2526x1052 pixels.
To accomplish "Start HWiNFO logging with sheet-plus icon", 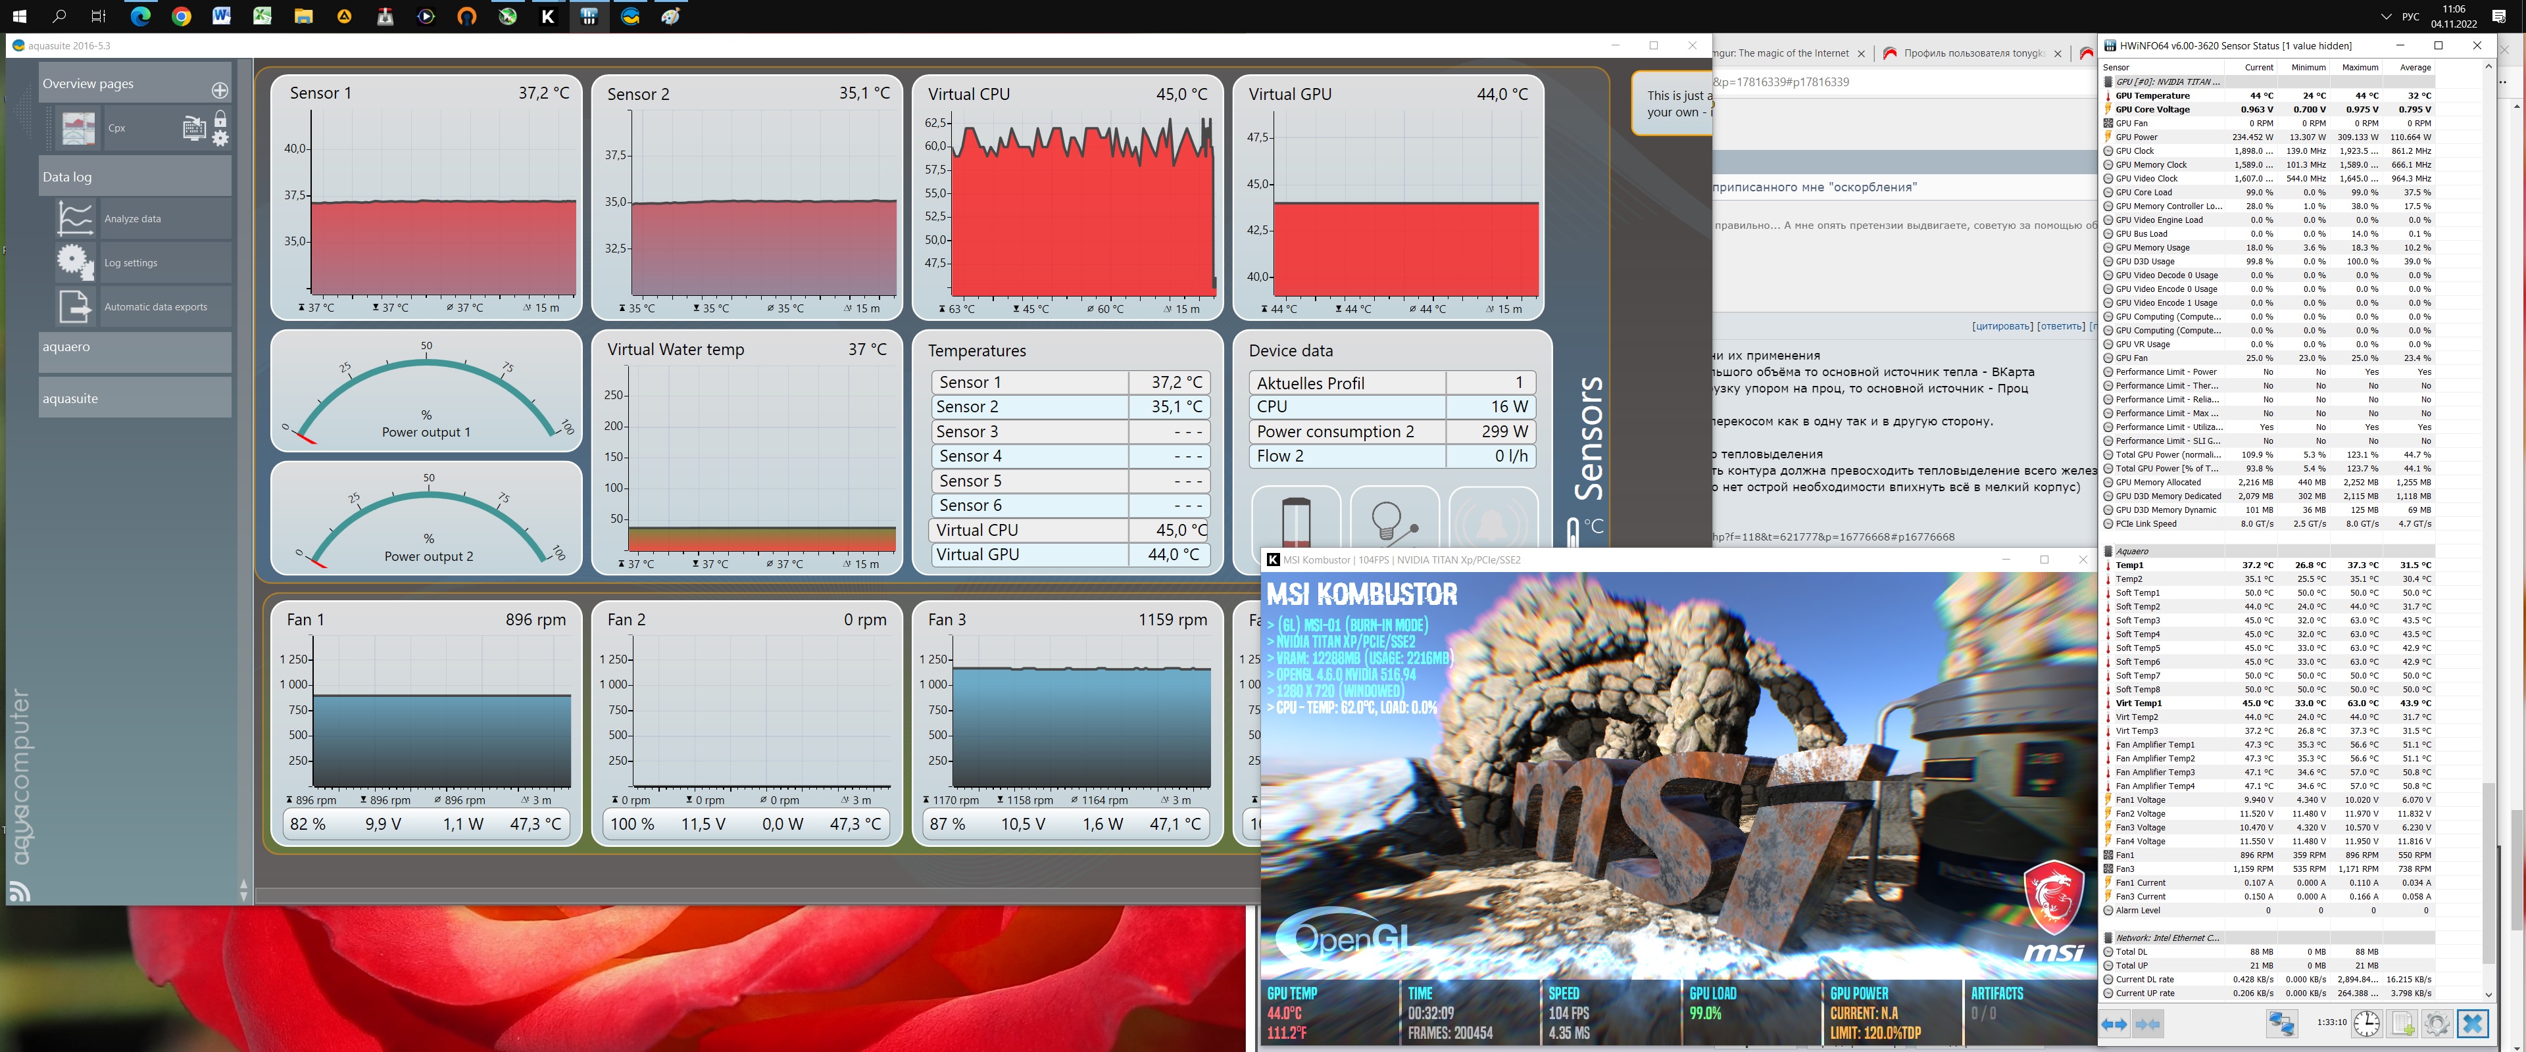I will [2402, 1024].
